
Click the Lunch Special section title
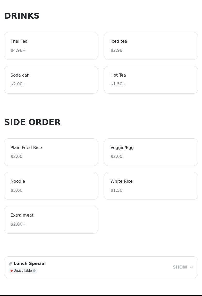[x=30, y=263]
